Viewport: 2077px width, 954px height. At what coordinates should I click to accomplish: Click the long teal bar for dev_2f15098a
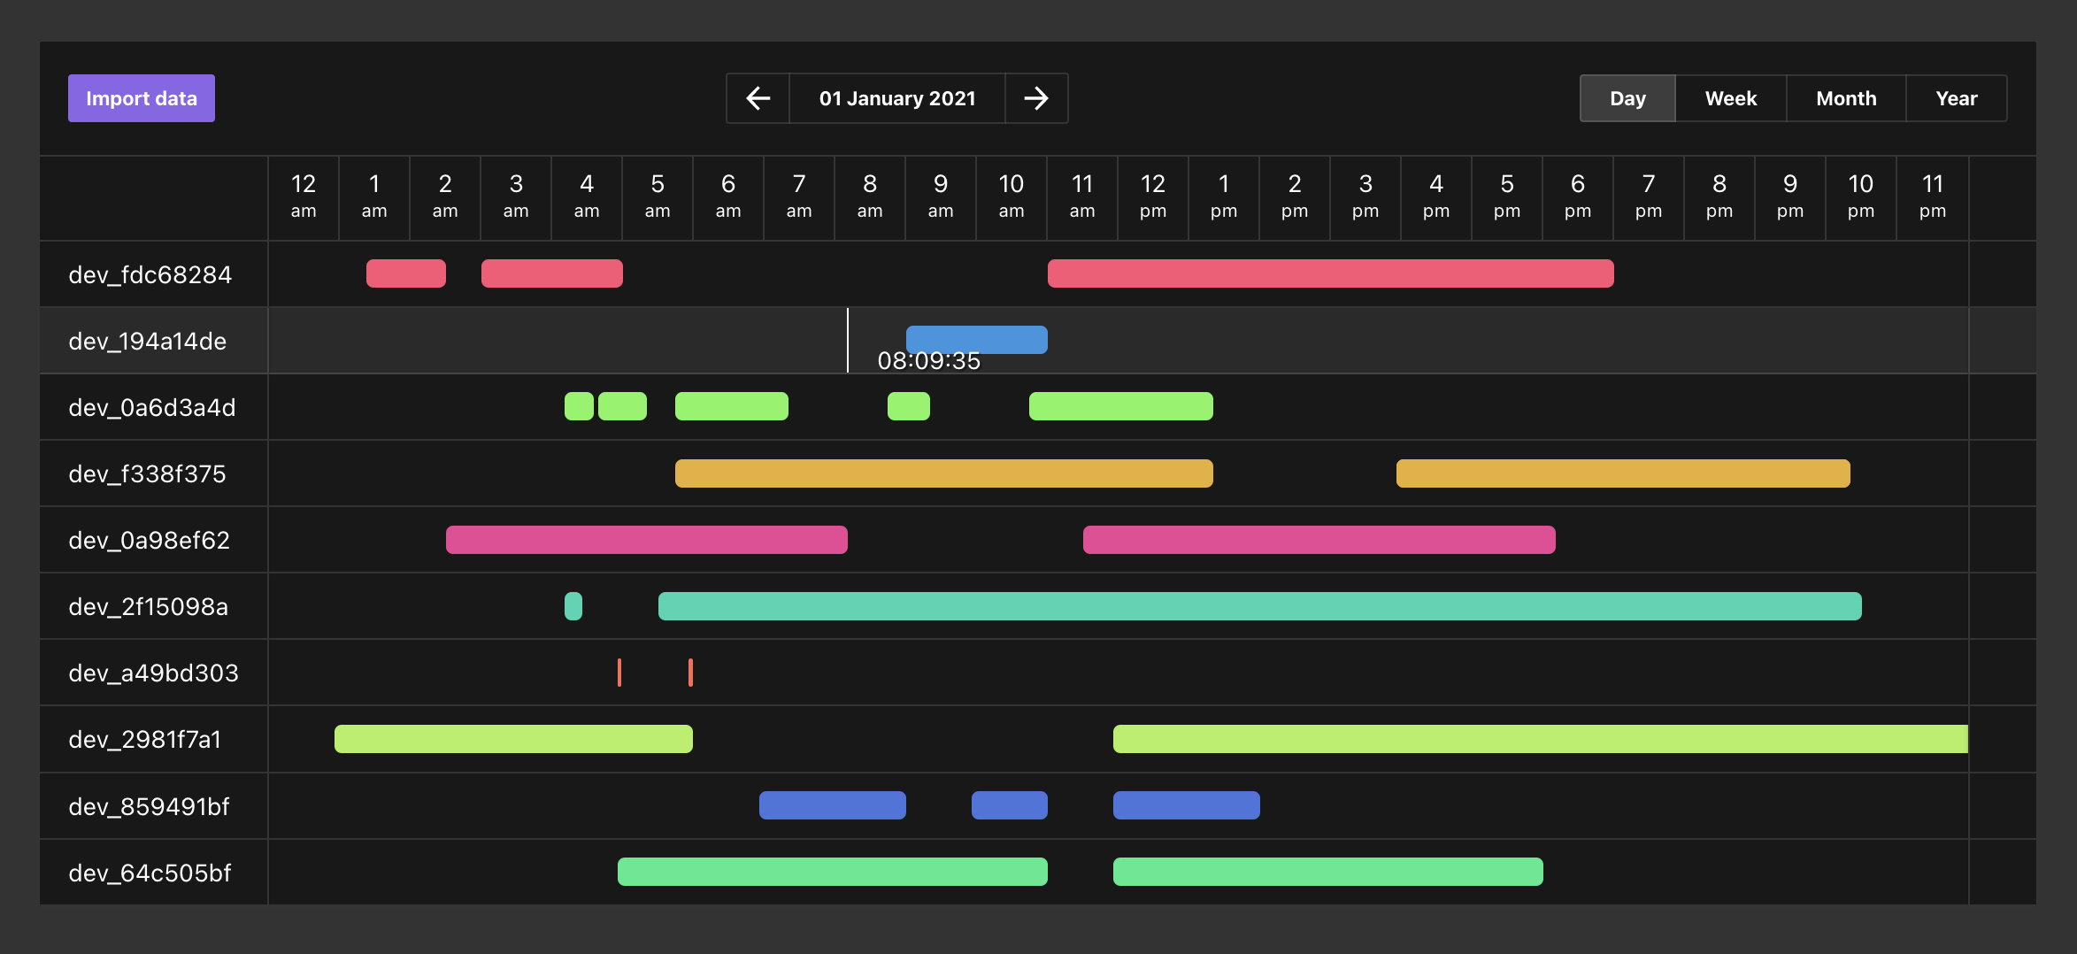[x=1259, y=606]
